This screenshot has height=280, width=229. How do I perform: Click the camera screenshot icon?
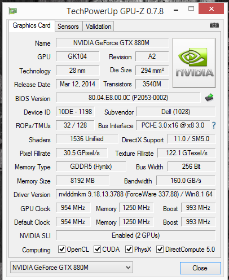[x=214, y=25]
